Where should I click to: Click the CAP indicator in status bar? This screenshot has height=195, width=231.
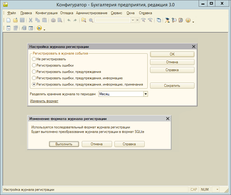pos(194,189)
